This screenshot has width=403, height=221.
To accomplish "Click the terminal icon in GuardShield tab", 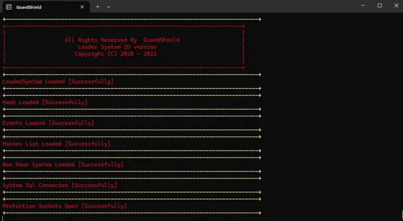I will [9, 7].
